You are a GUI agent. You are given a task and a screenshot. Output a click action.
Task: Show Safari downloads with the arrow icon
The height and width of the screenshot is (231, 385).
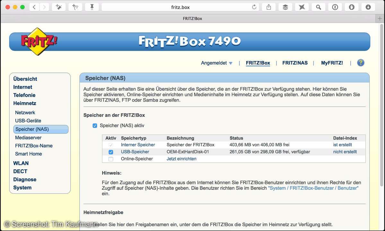click(368, 7)
